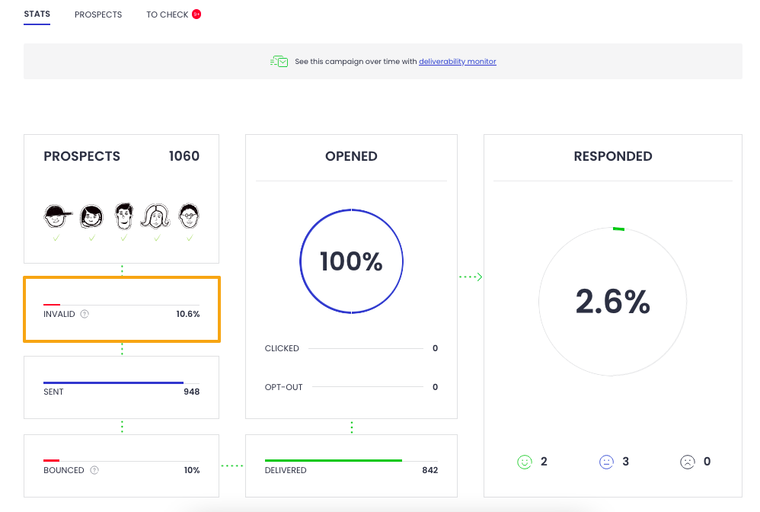Switch to the Prospects tab
Viewport: 760px width, 512px height.
(x=98, y=14)
